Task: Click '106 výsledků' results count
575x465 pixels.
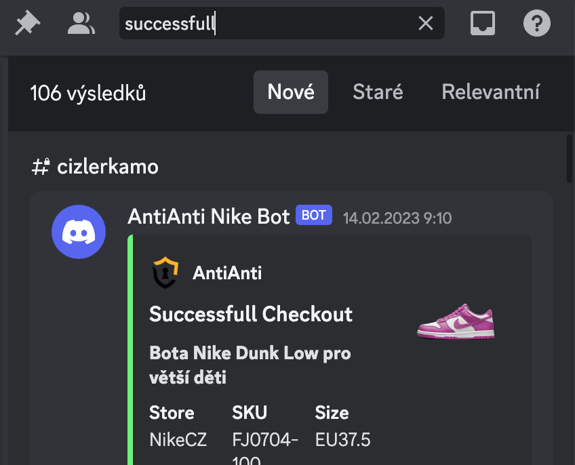Action: (88, 93)
